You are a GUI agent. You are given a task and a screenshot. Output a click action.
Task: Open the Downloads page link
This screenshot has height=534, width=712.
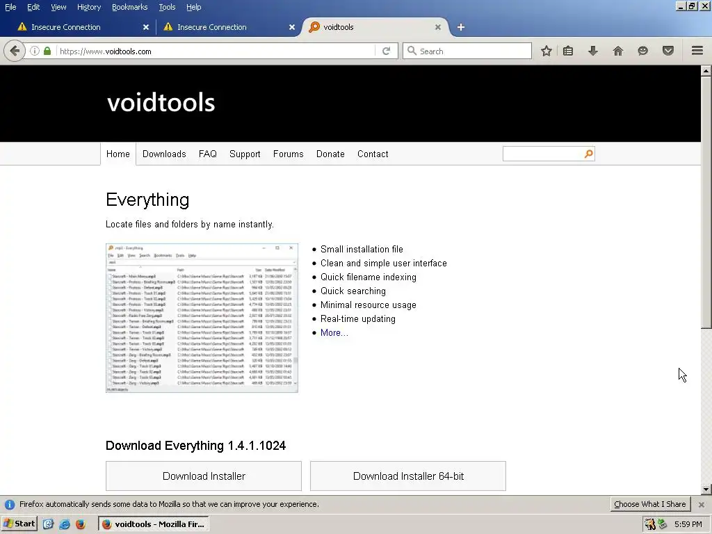pyautogui.click(x=164, y=154)
